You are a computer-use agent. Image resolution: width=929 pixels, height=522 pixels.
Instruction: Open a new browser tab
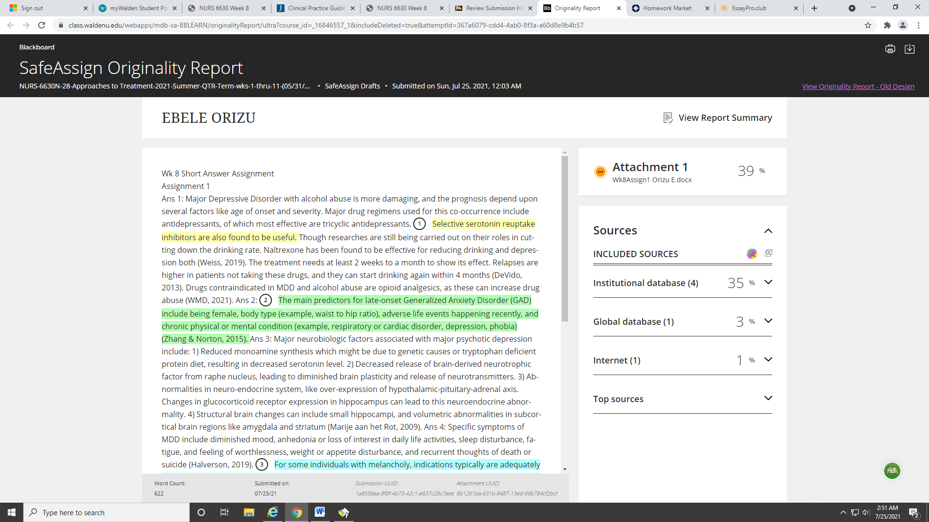[x=814, y=8]
